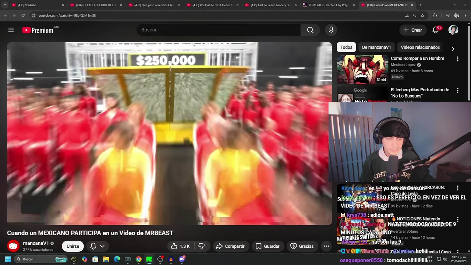Select the De manzanaV1 filter chip

pyautogui.click(x=376, y=47)
